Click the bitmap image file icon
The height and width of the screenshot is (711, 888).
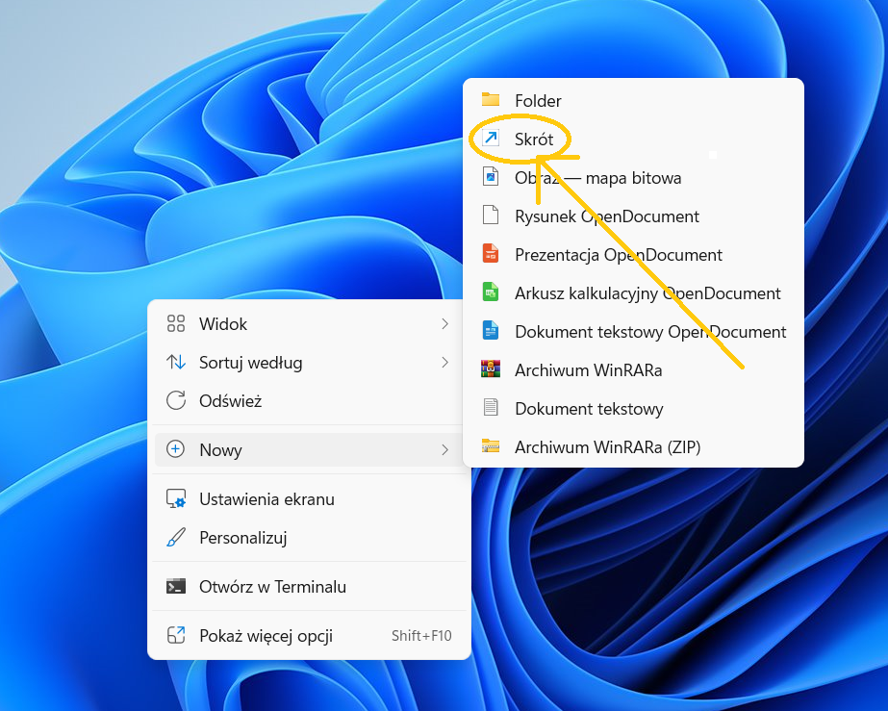[x=491, y=177]
